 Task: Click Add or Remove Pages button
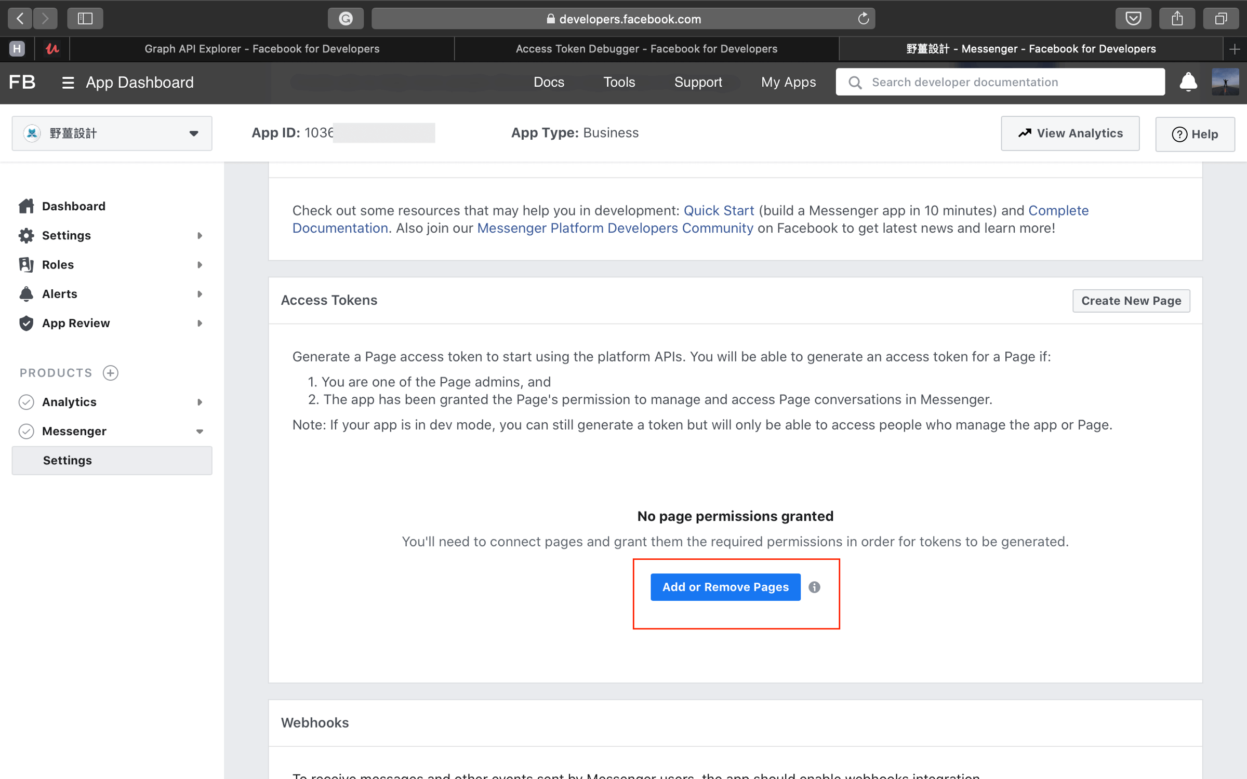(x=725, y=587)
